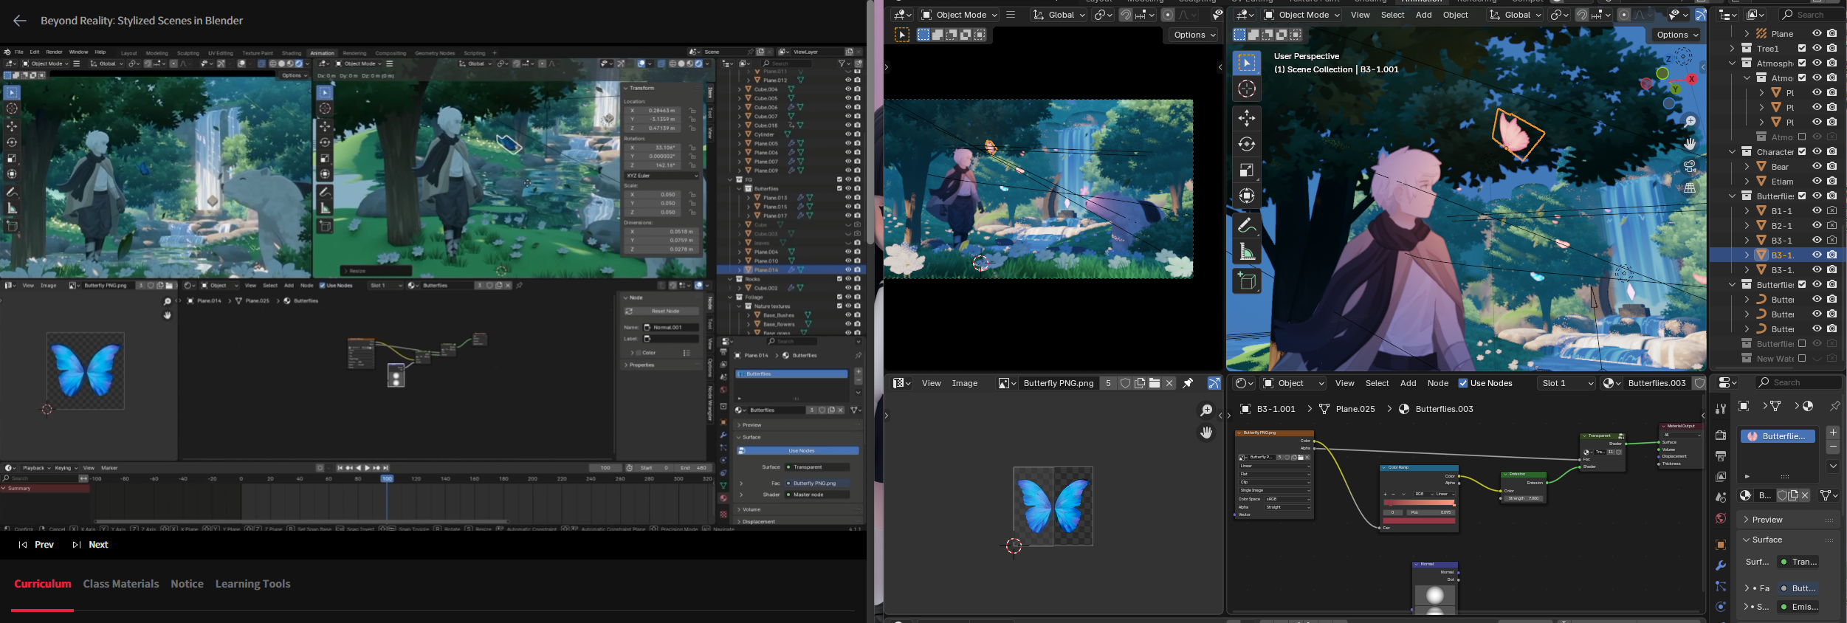1847x623 pixels.
Task: Hide the Bear object with its eye icon
Action: coord(1817,166)
